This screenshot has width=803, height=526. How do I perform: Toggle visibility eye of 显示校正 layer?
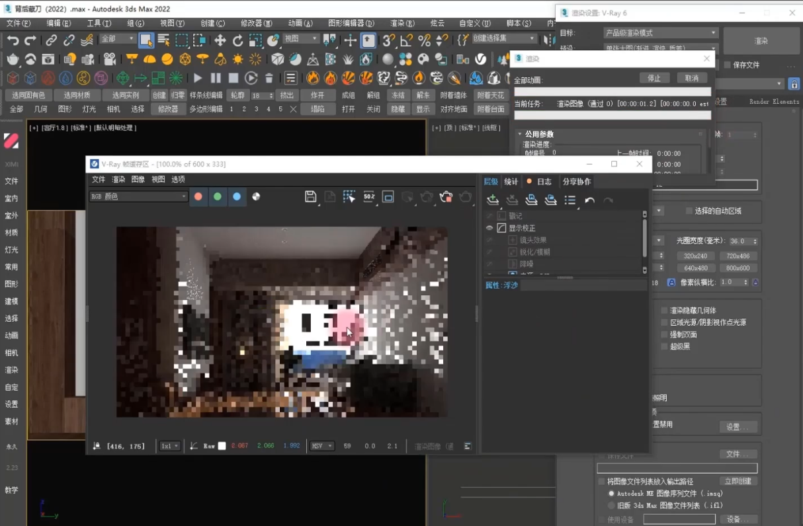pos(489,228)
